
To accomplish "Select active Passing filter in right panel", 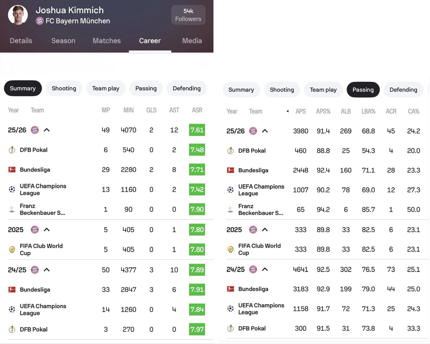I will pyautogui.click(x=363, y=90).
